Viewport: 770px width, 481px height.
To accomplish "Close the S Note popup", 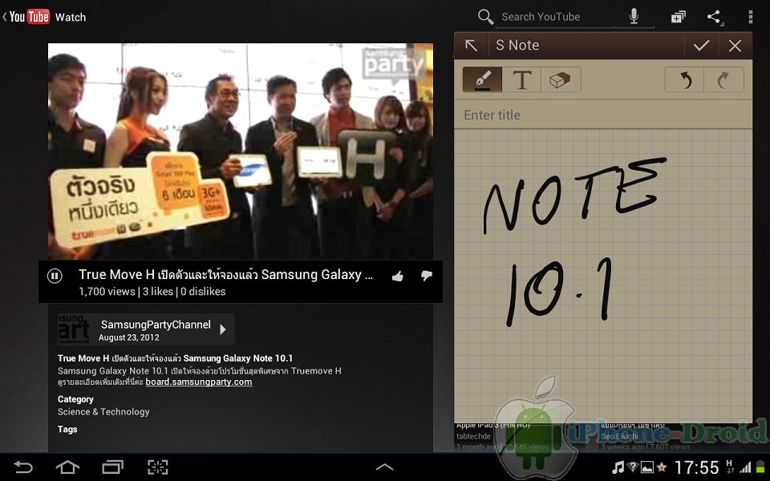I will point(736,46).
